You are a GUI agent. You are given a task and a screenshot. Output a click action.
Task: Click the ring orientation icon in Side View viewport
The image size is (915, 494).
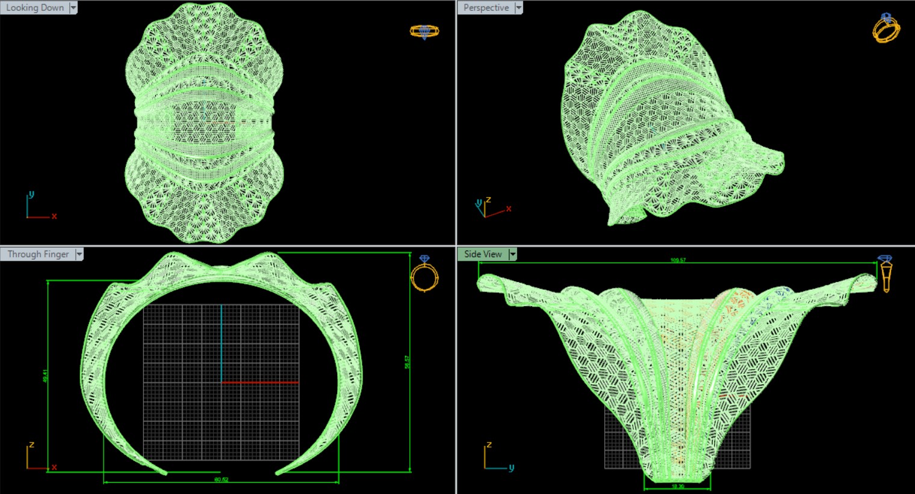(x=886, y=273)
